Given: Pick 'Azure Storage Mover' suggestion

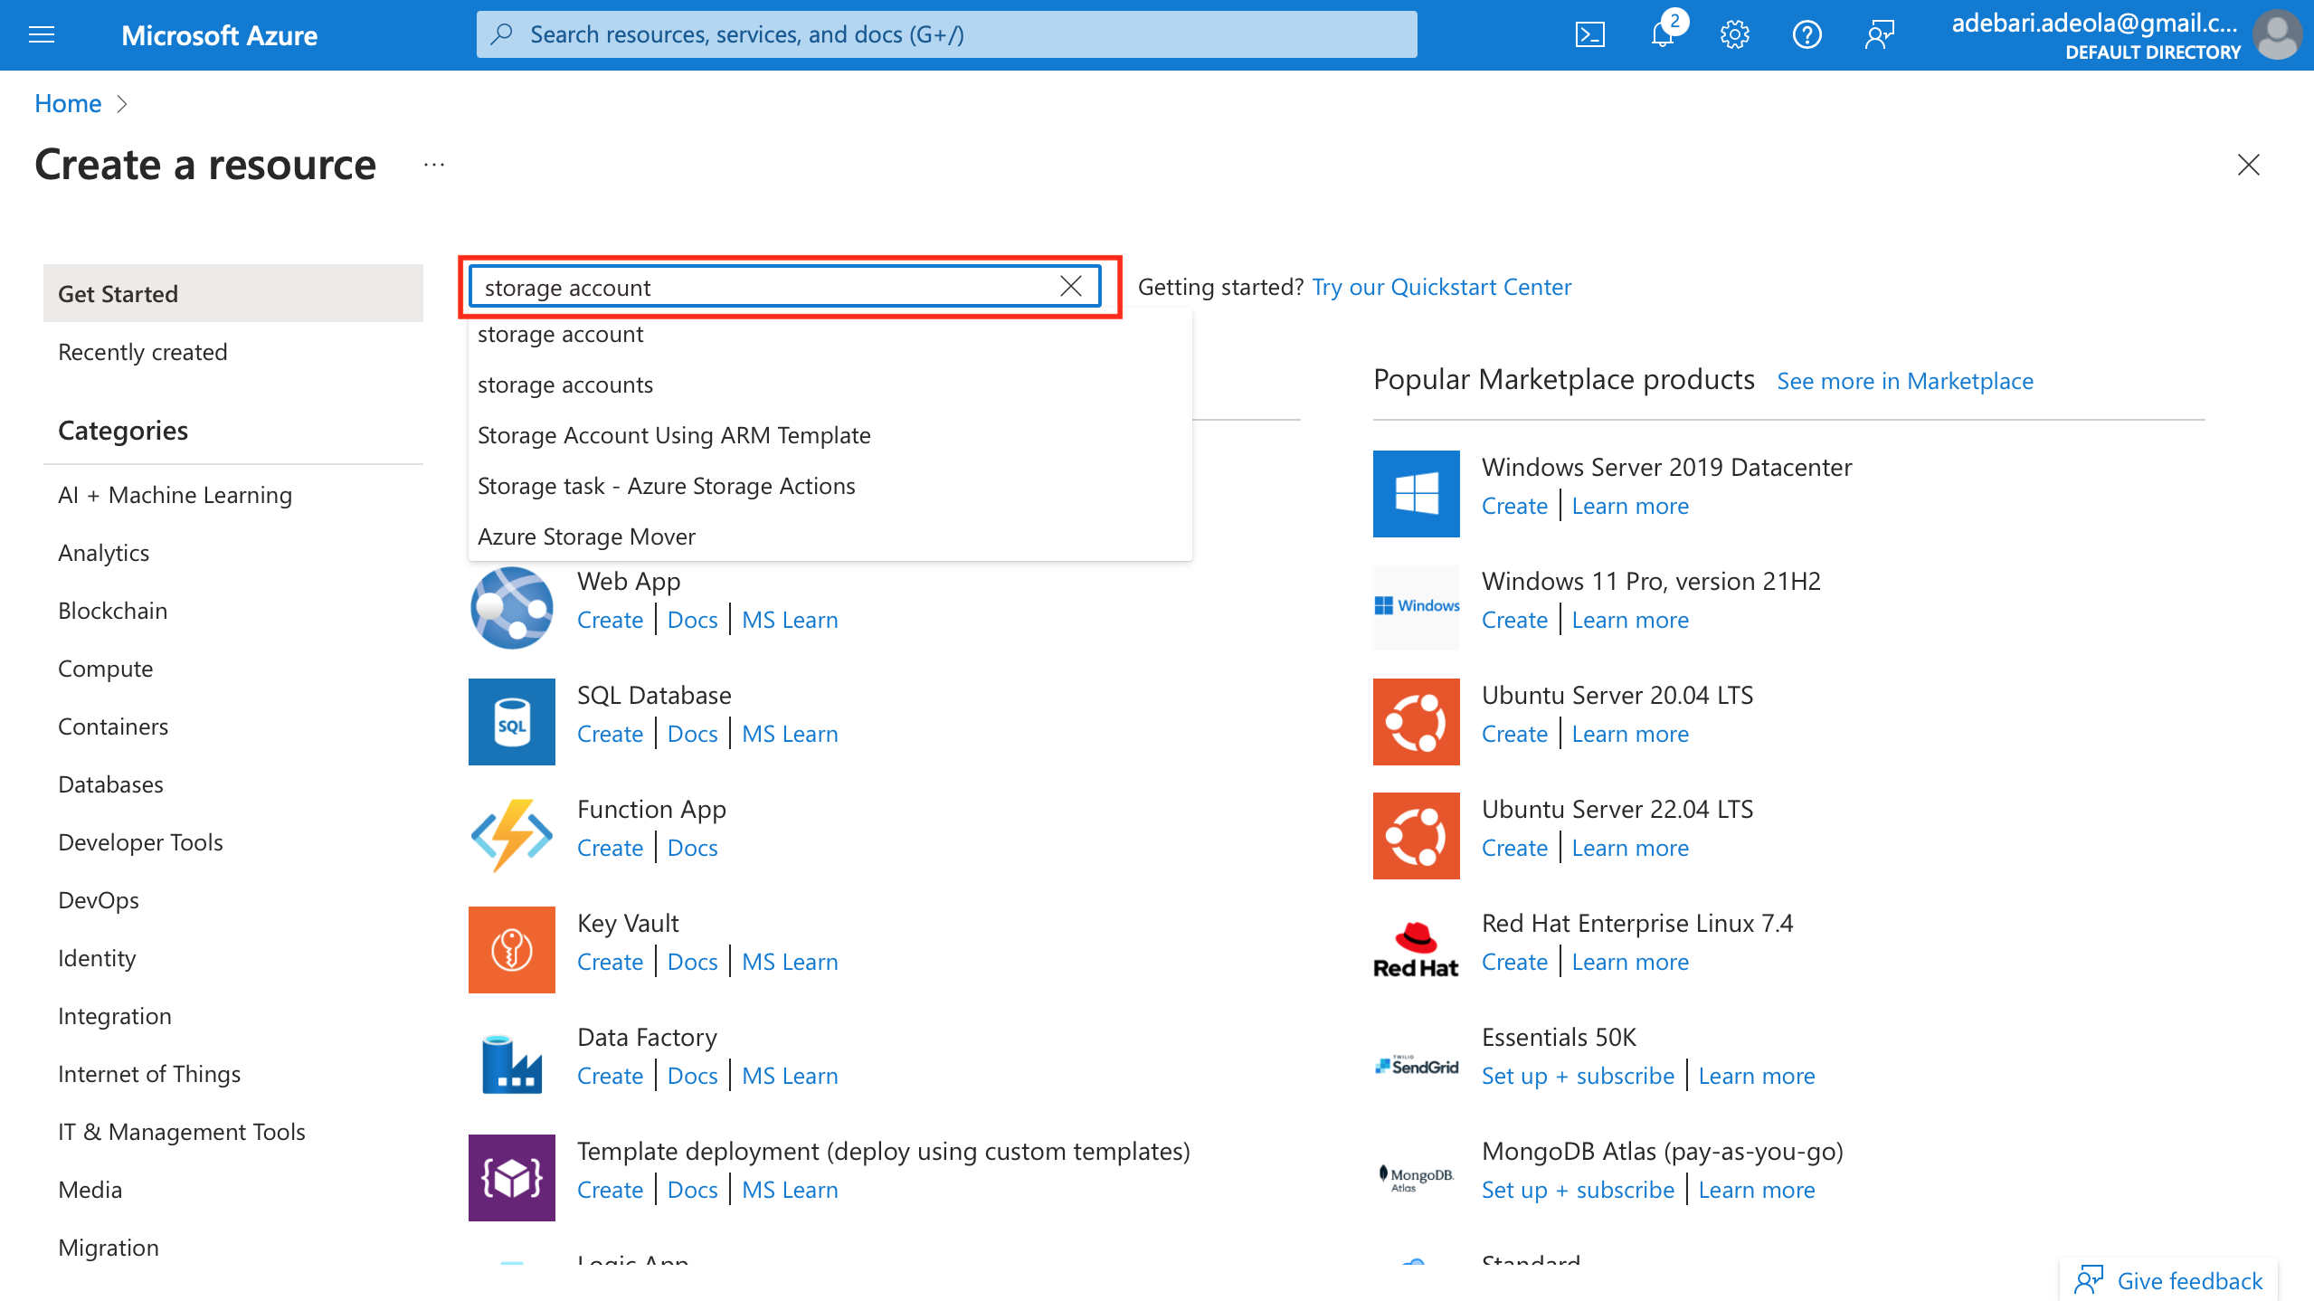Looking at the screenshot, I should pyautogui.click(x=585, y=537).
